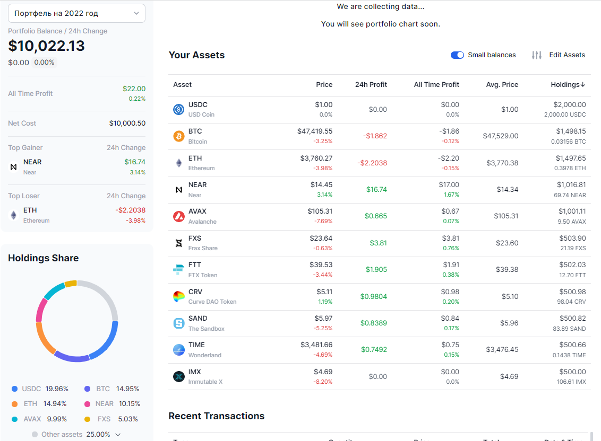Click FXS asset name in table
The height and width of the screenshot is (441, 601).
(x=195, y=239)
